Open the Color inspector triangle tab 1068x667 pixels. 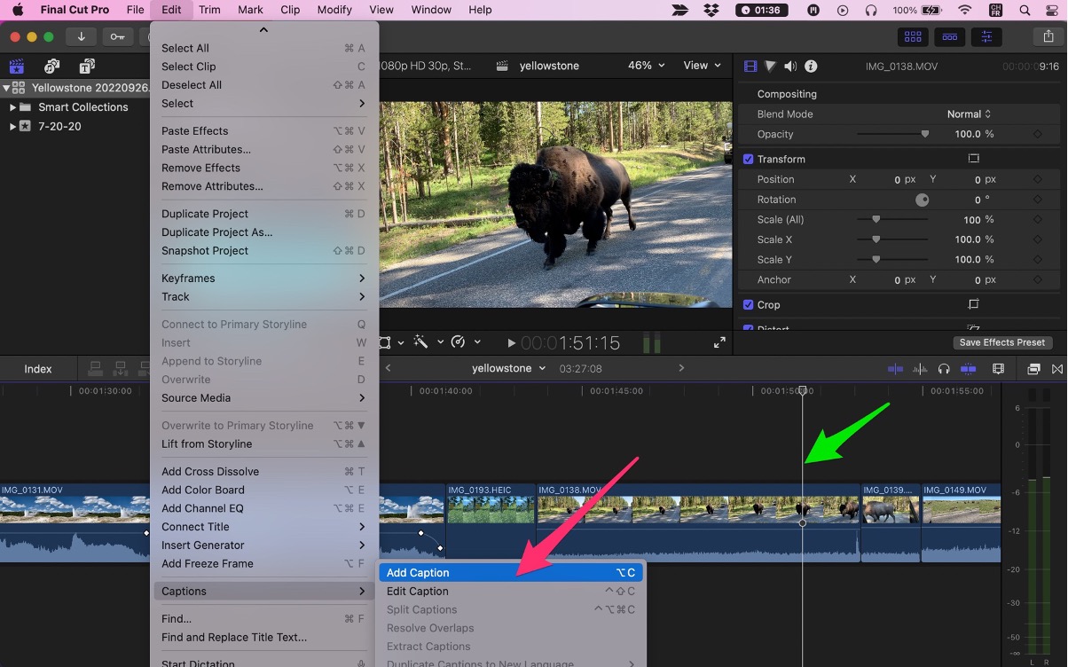point(770,67)
